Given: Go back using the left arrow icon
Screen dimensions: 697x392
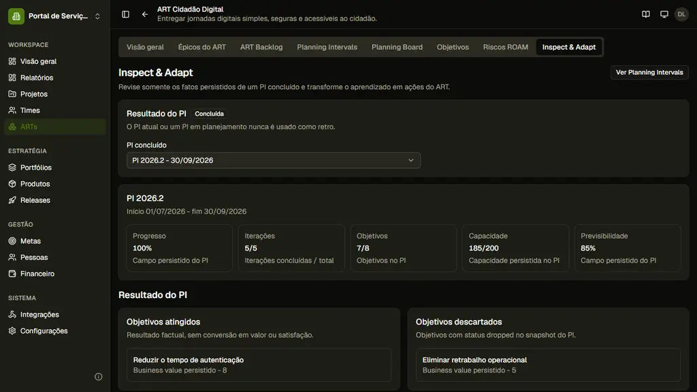Looking at the screenshot, I should tap(145, 14).
